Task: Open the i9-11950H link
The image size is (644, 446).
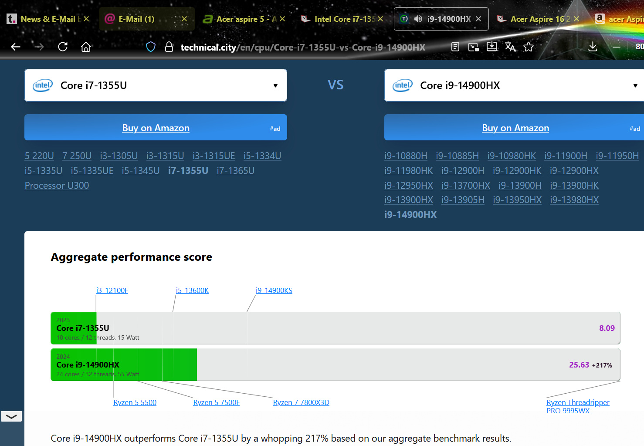Action: [617, 156]
